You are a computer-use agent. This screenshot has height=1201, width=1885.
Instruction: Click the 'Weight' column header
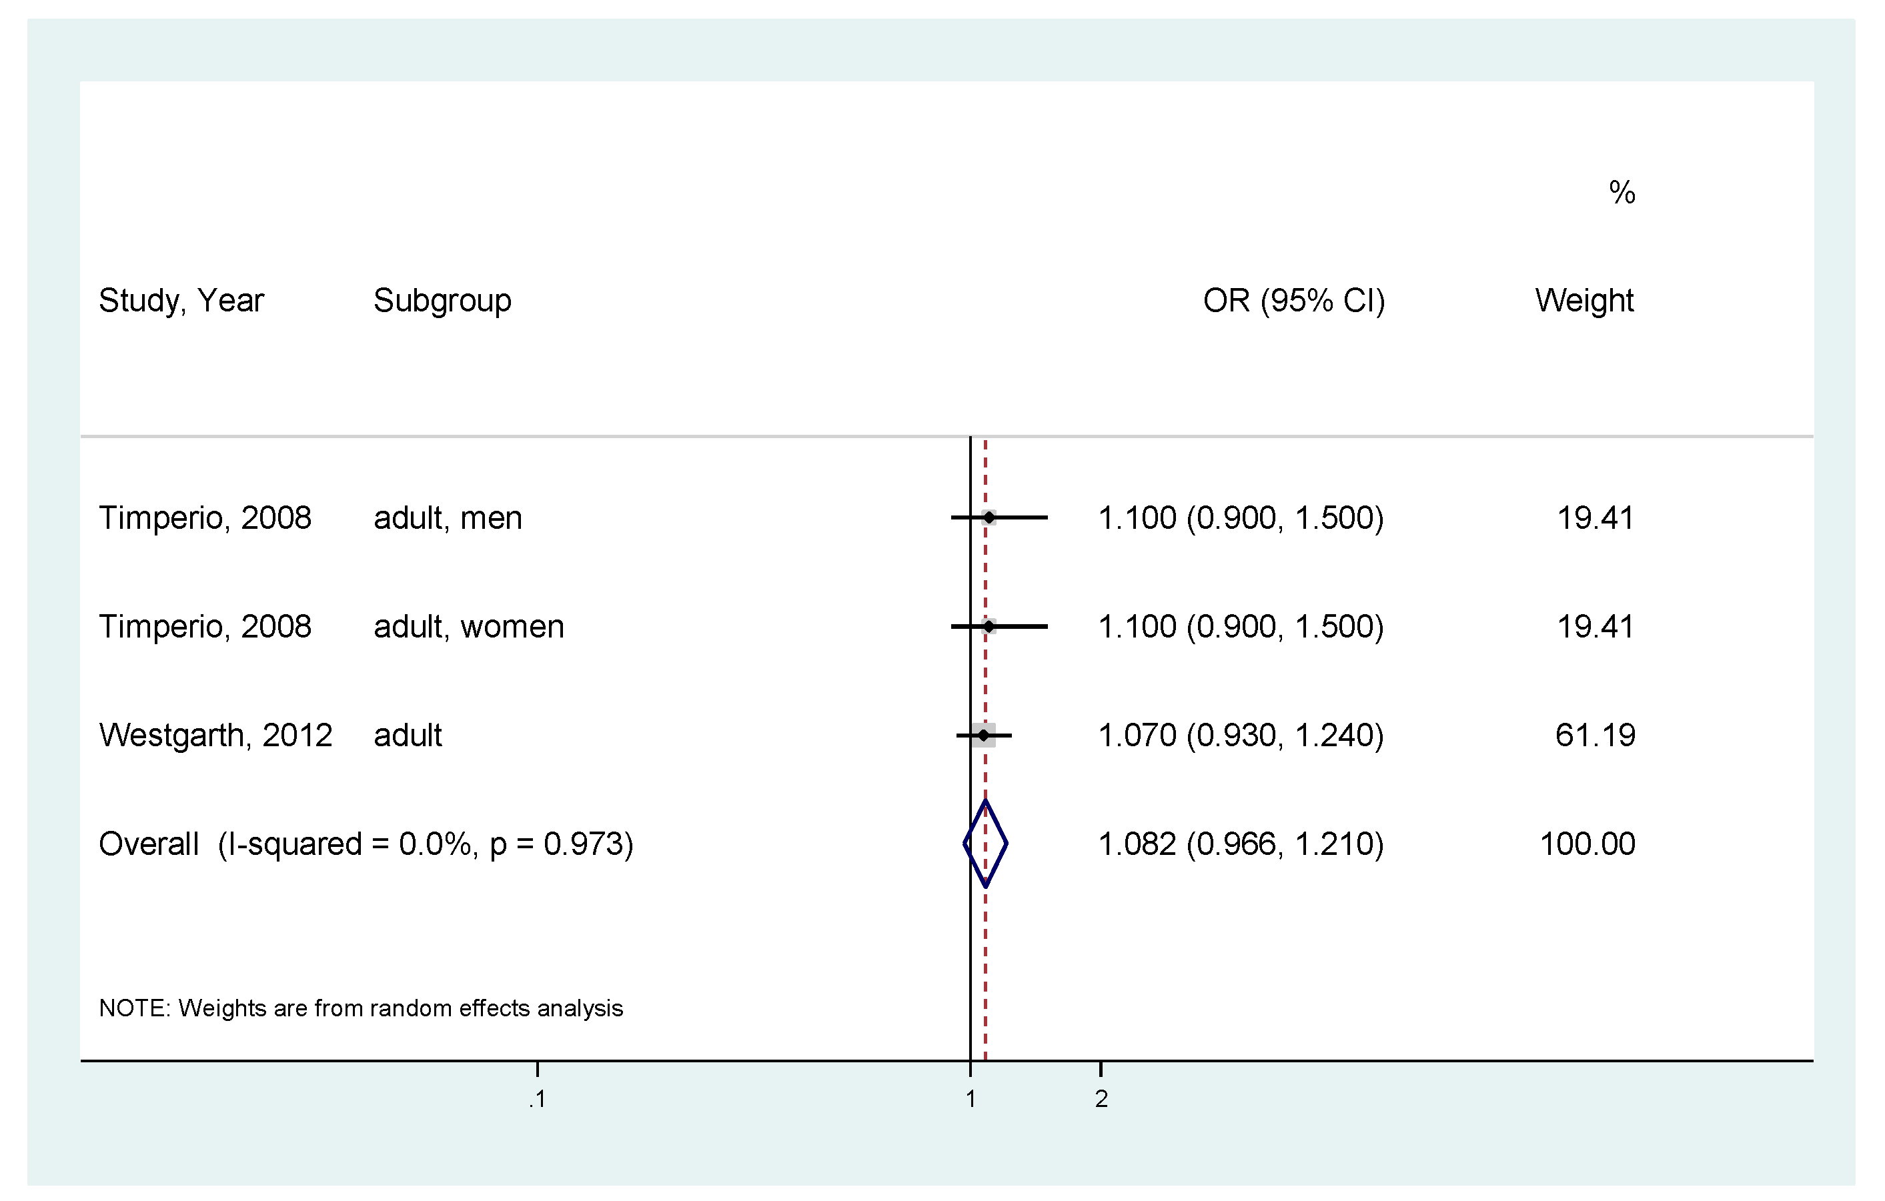(x=1584, y=301)
